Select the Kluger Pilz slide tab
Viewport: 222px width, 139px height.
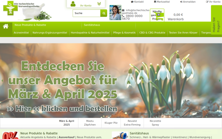click(111, 123)
